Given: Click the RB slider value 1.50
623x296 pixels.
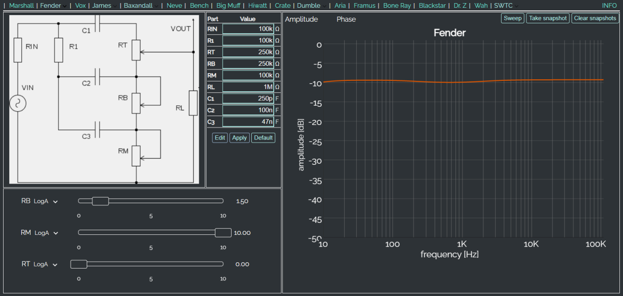Looking at the screenshot, I should pyautogui.click(x=242, y=202).
